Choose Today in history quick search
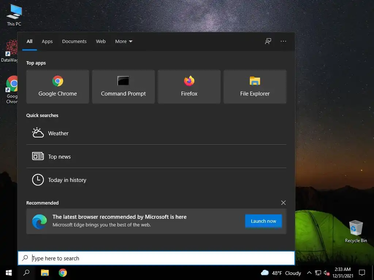 (x=156, y=180)
